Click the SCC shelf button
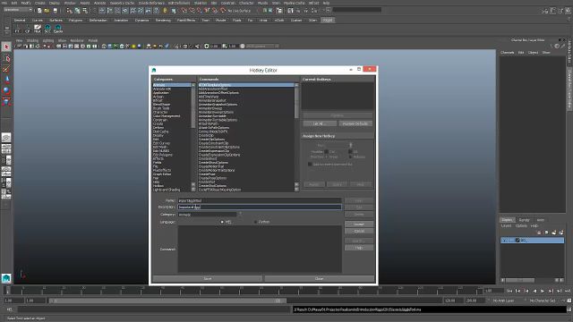Image resolution: width=573 pixels, height=322 pixels. pyautogui.click(x=47, y=29)
